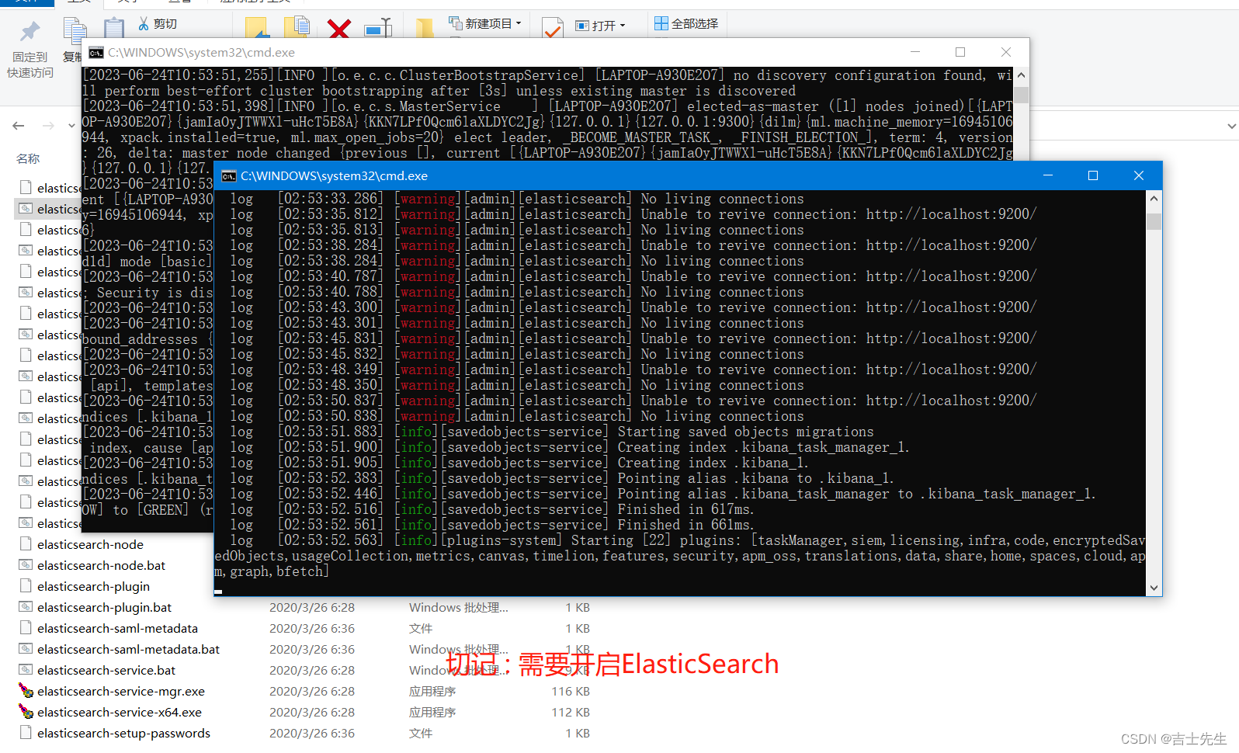Open the 打开 (Open) dropdown in the ribbon

[600, 26]
